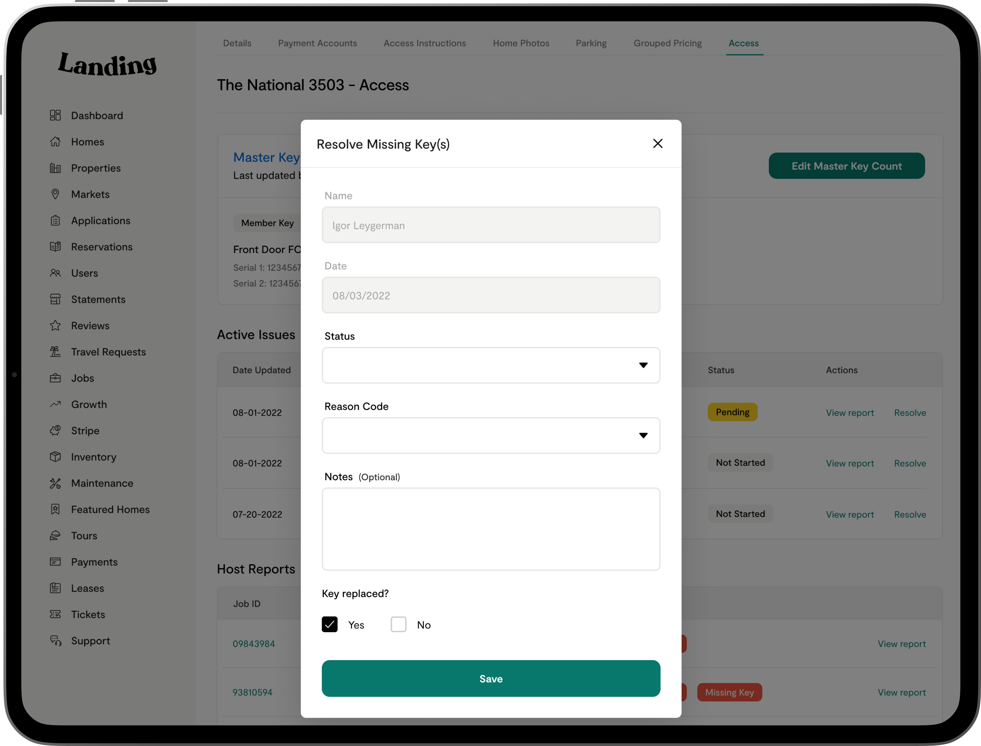Close the Resolve Missing Key(s) dialog
981x746 pixels.
(x=658, y=143)
